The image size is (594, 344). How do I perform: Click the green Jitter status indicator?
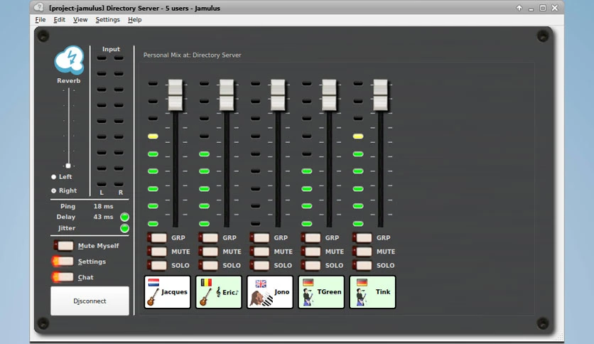point(124,228)
